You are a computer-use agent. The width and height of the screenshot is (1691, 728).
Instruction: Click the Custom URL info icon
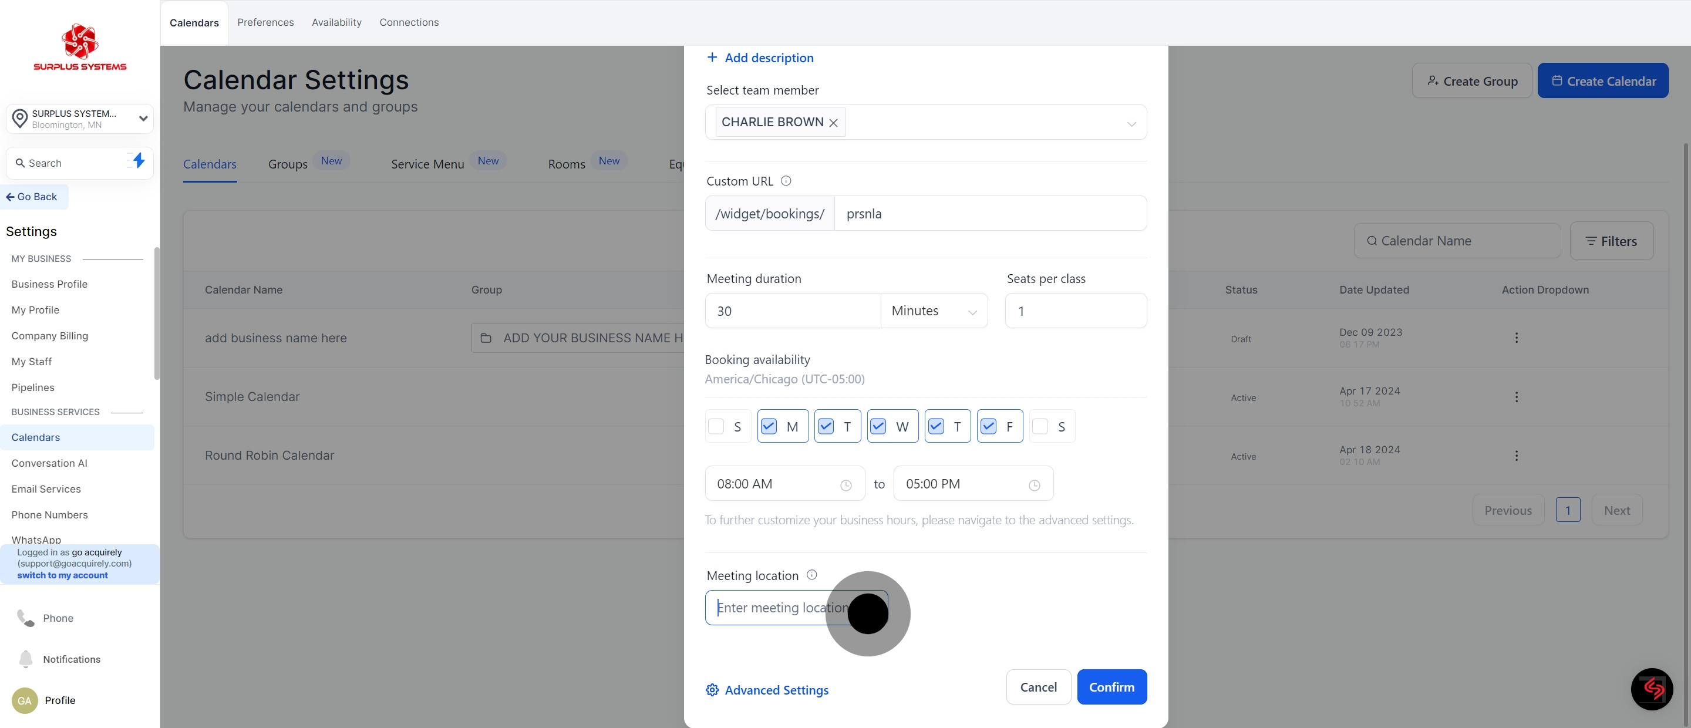(x=786, y=180)
